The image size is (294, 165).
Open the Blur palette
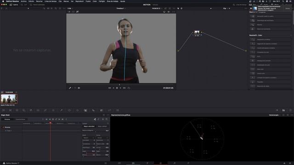point(93,110)
